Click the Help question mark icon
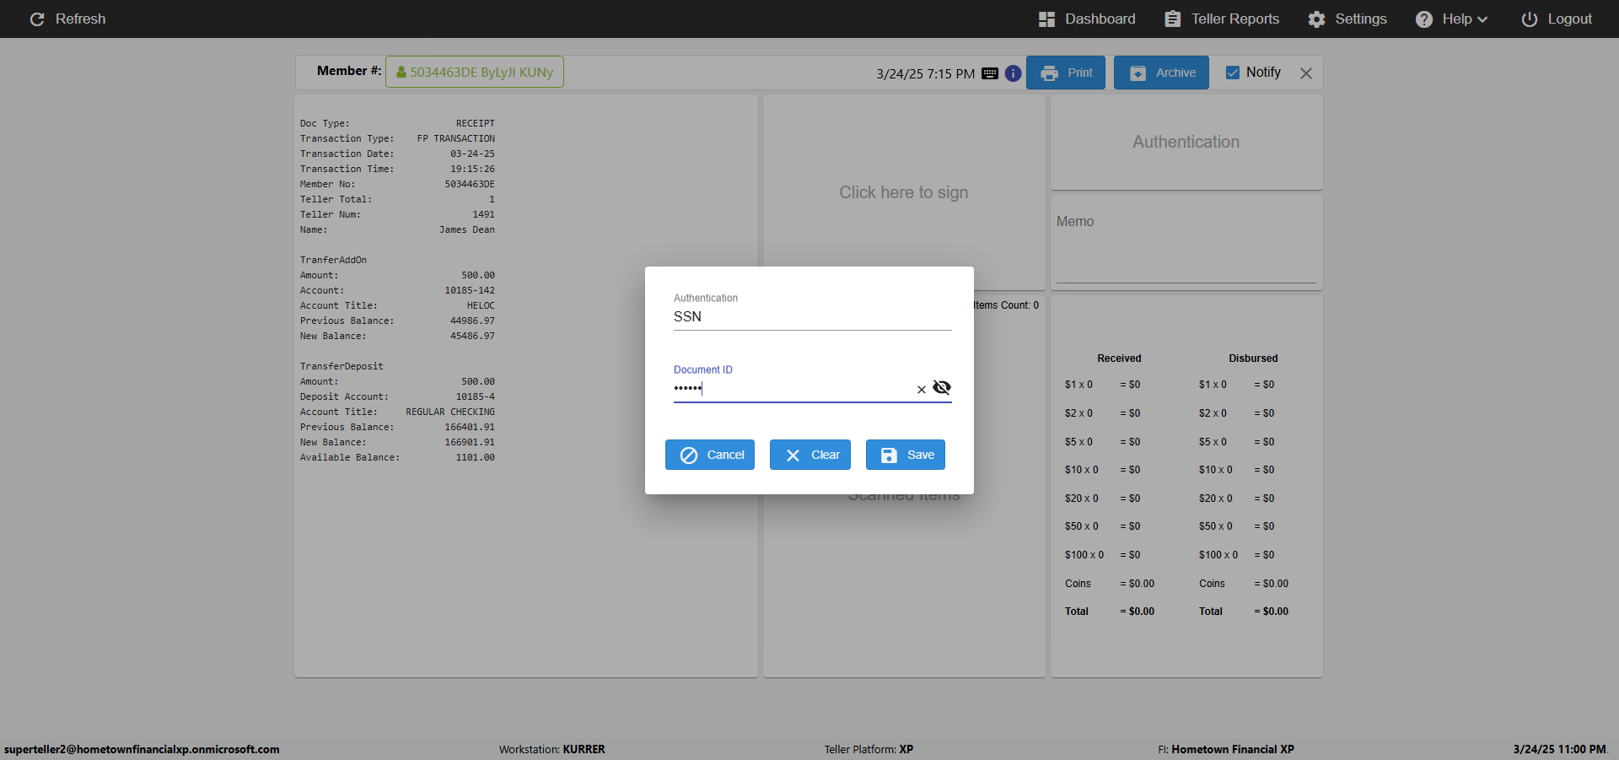 (x=1423, y=19)
